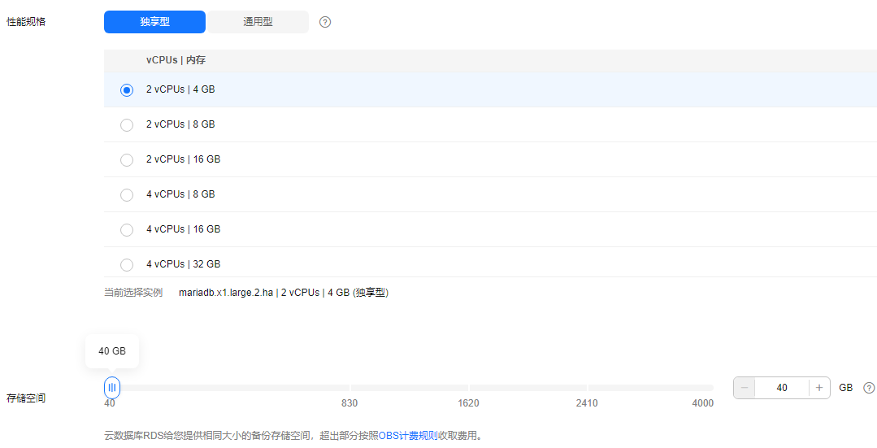Viewport: 877px width, 448px height.
Task: Click the 40 GB slider tooltip
Action: (112, 351)
